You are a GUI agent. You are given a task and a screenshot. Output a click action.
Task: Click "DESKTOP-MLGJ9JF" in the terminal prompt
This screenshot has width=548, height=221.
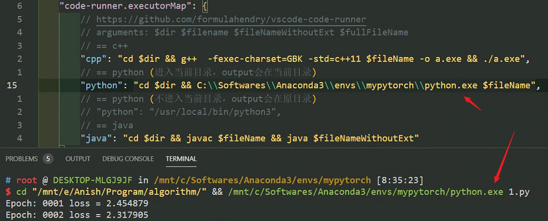(x=93, y=181)
